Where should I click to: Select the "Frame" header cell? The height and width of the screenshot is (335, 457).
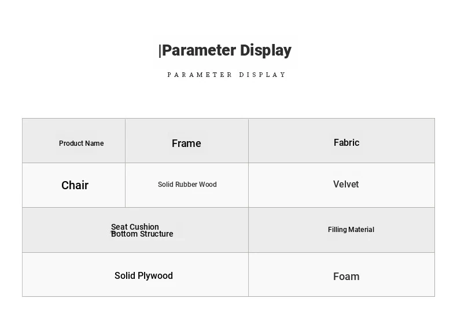pos(186,143)
